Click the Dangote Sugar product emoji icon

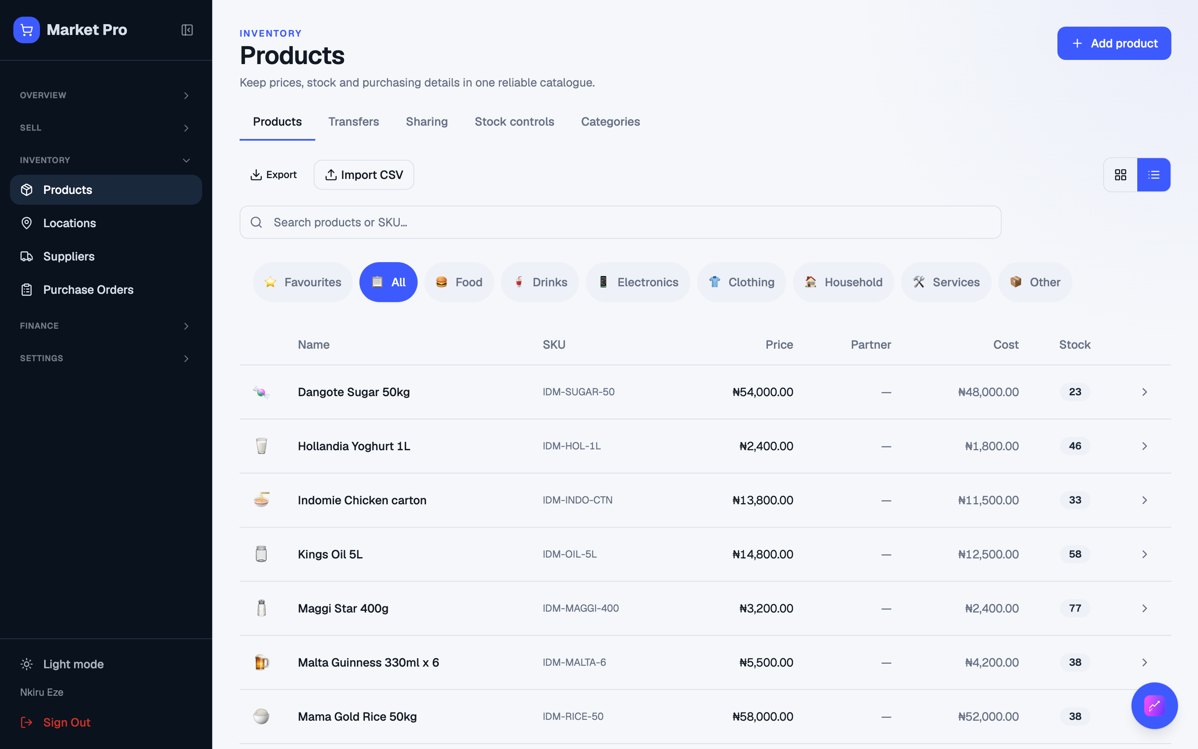[261, 392]
